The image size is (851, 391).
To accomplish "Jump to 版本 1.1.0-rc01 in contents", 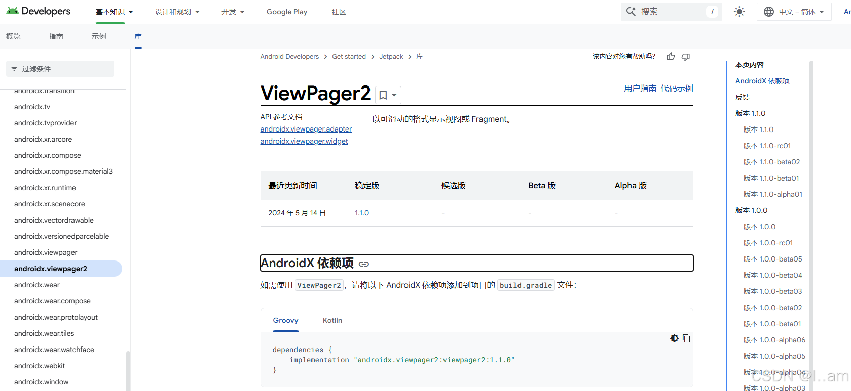I will pos(767,146).
